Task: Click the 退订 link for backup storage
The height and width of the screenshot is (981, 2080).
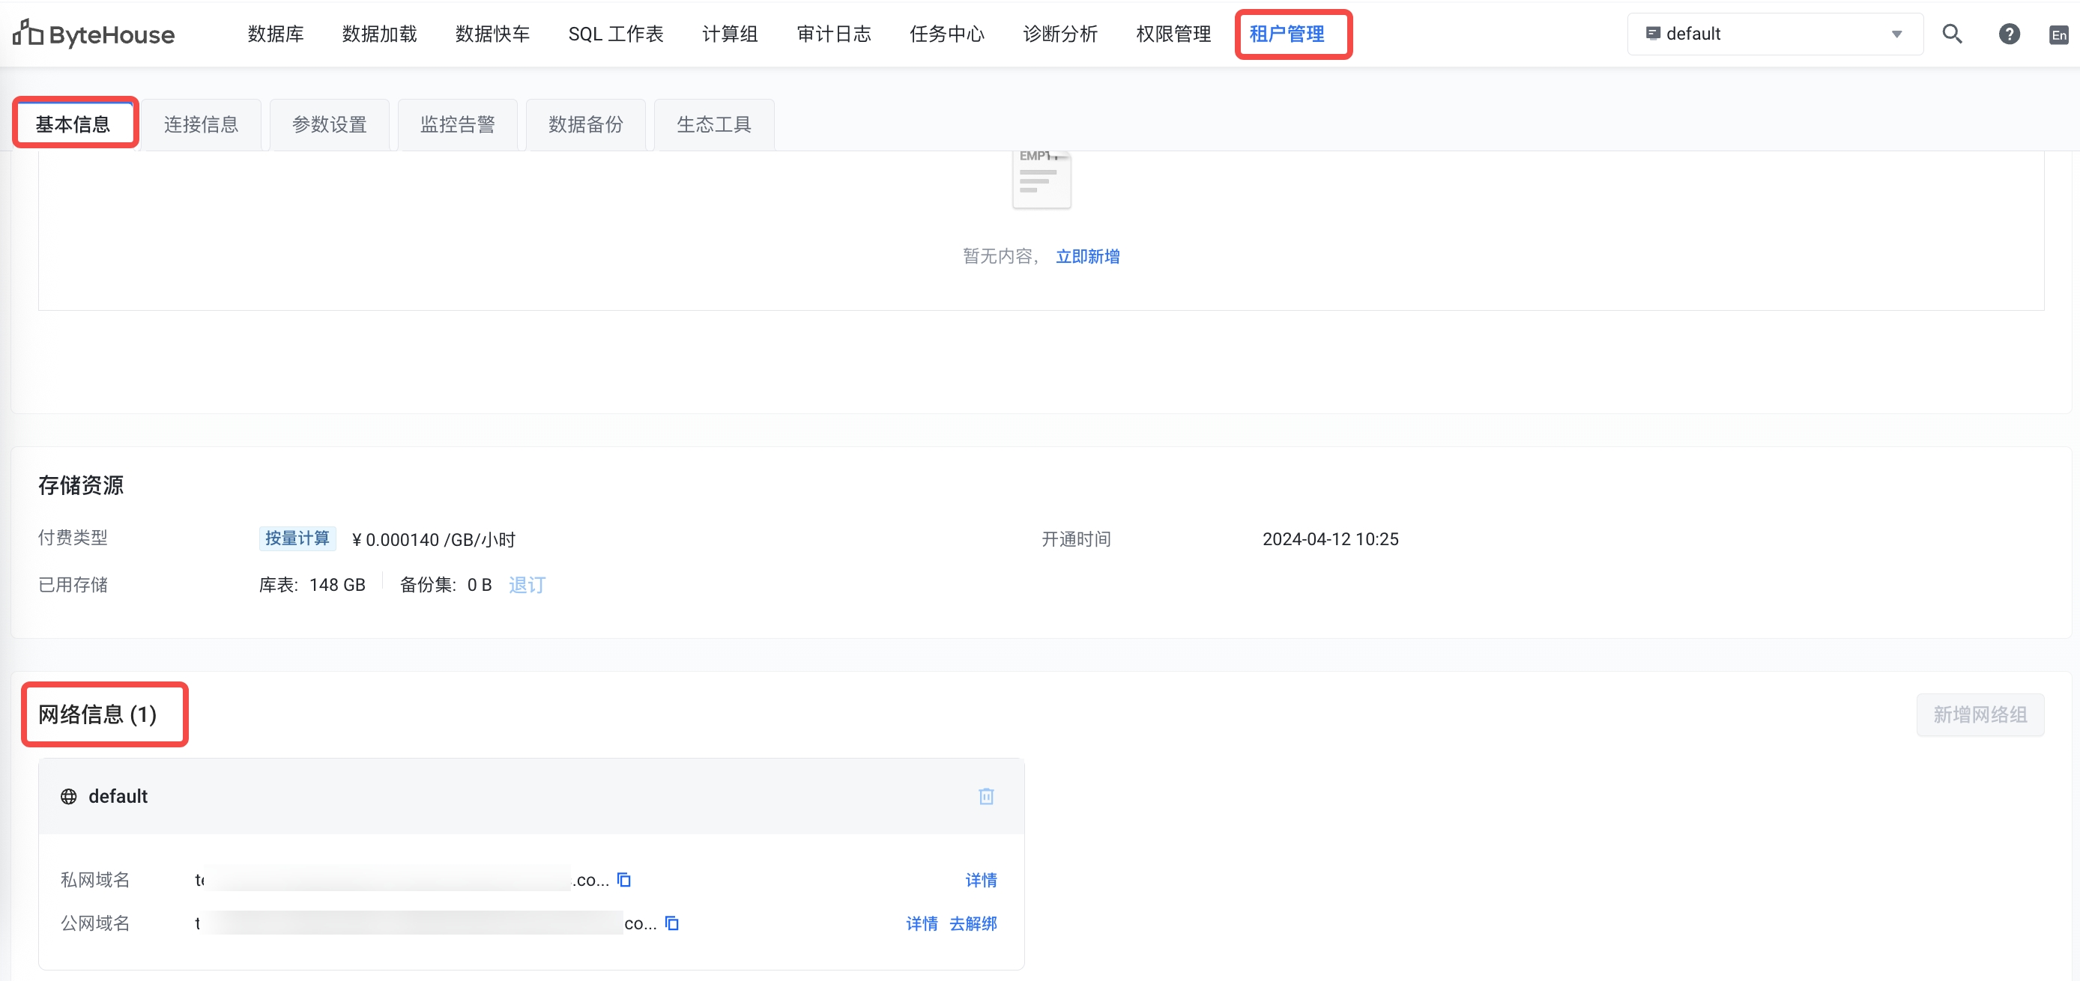Action: pyautogui.click(x=527, y=585)
